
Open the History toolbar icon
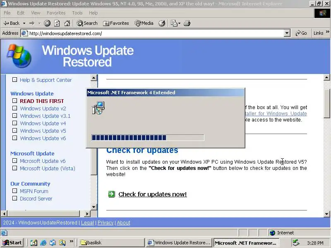162,23
